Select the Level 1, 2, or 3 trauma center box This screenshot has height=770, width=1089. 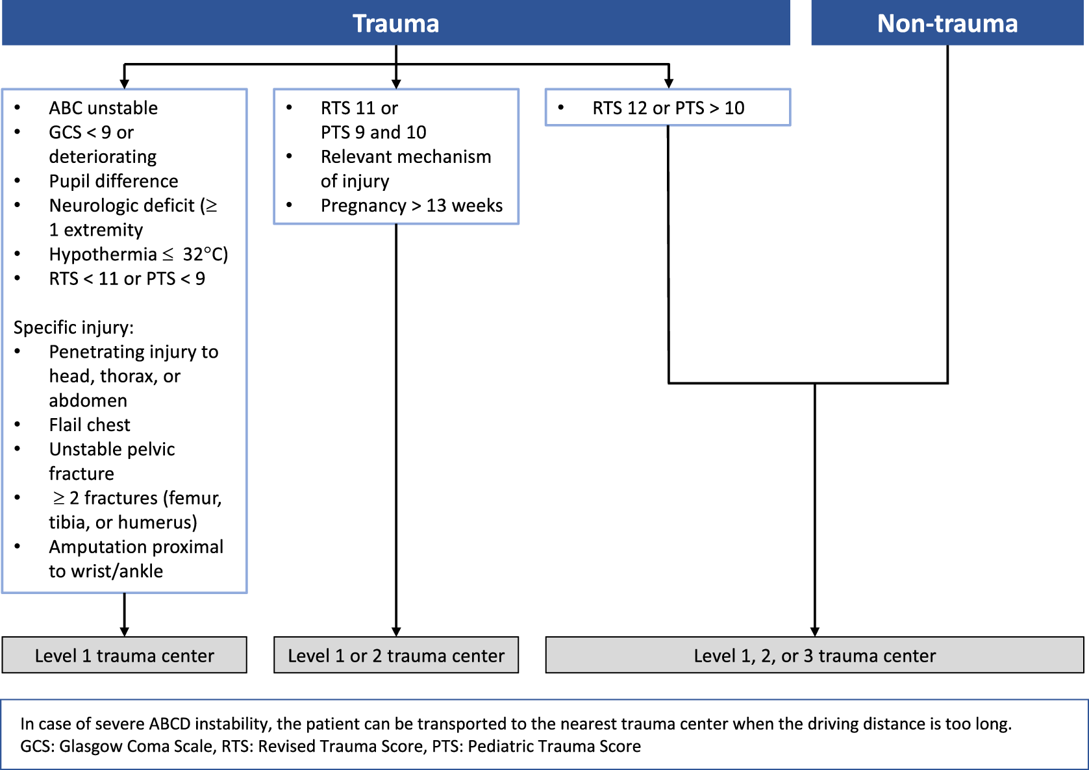tap(814, 655)
